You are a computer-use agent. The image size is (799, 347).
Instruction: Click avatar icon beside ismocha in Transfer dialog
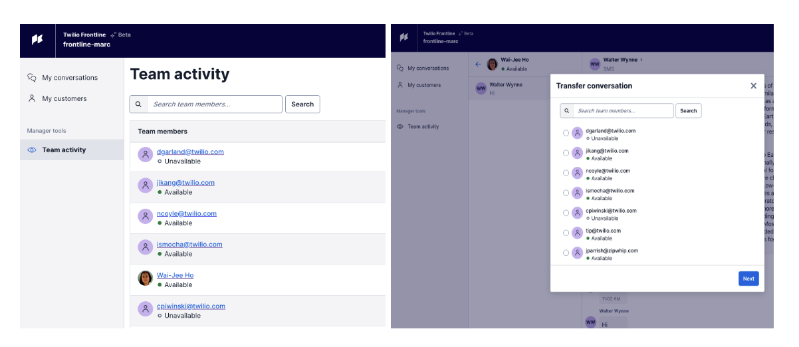(578, 193)
